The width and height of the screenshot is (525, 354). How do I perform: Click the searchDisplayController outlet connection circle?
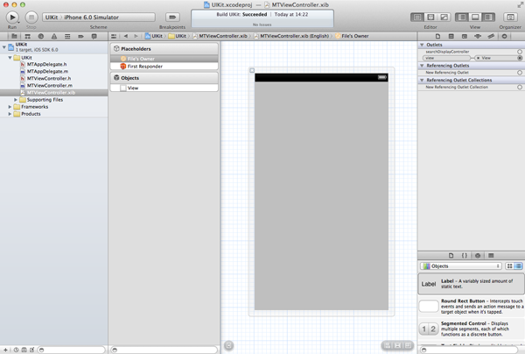coord(520,52)
